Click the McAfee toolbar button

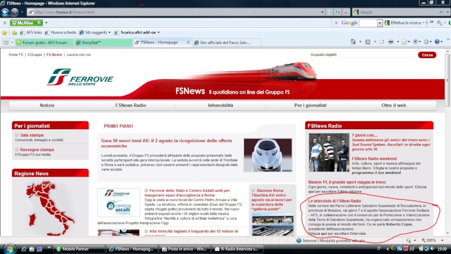click(x=26, y=23)
